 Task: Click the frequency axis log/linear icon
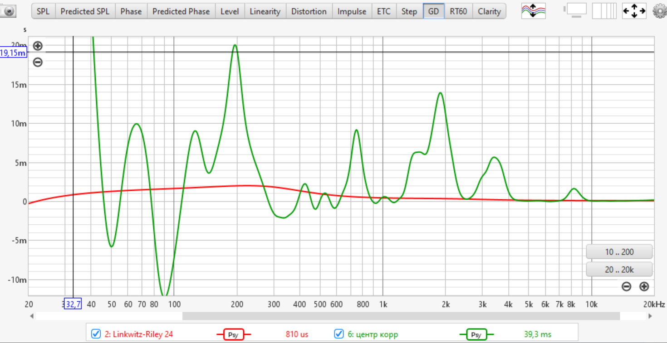click(x=604, y=11)
